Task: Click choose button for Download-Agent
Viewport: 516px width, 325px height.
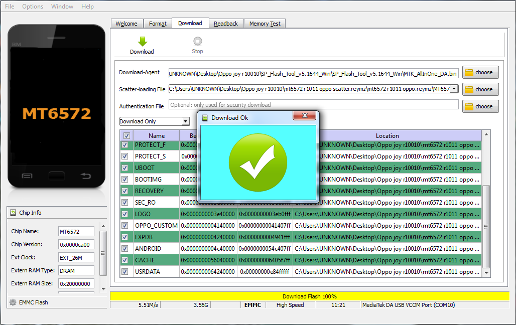Action: [480, 72]
